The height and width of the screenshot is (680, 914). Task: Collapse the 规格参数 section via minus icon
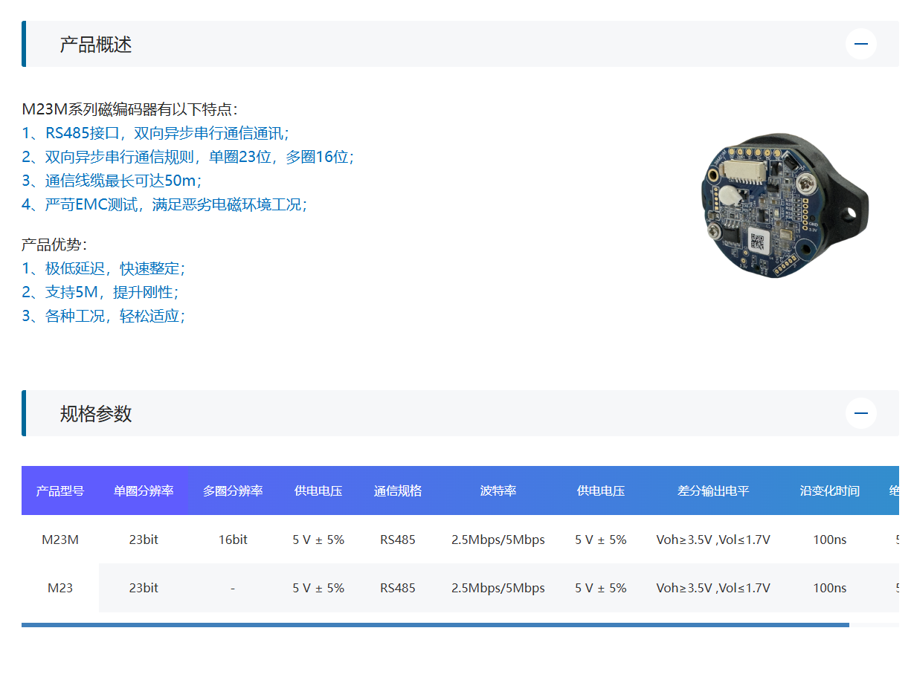tap(860, 413)
